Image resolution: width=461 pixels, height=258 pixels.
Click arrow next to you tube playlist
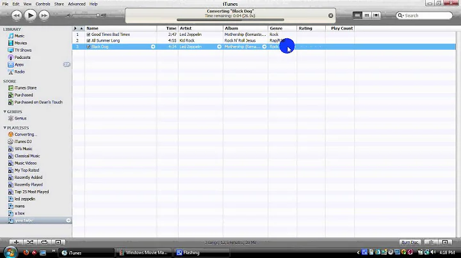click(x=69, y=220)
